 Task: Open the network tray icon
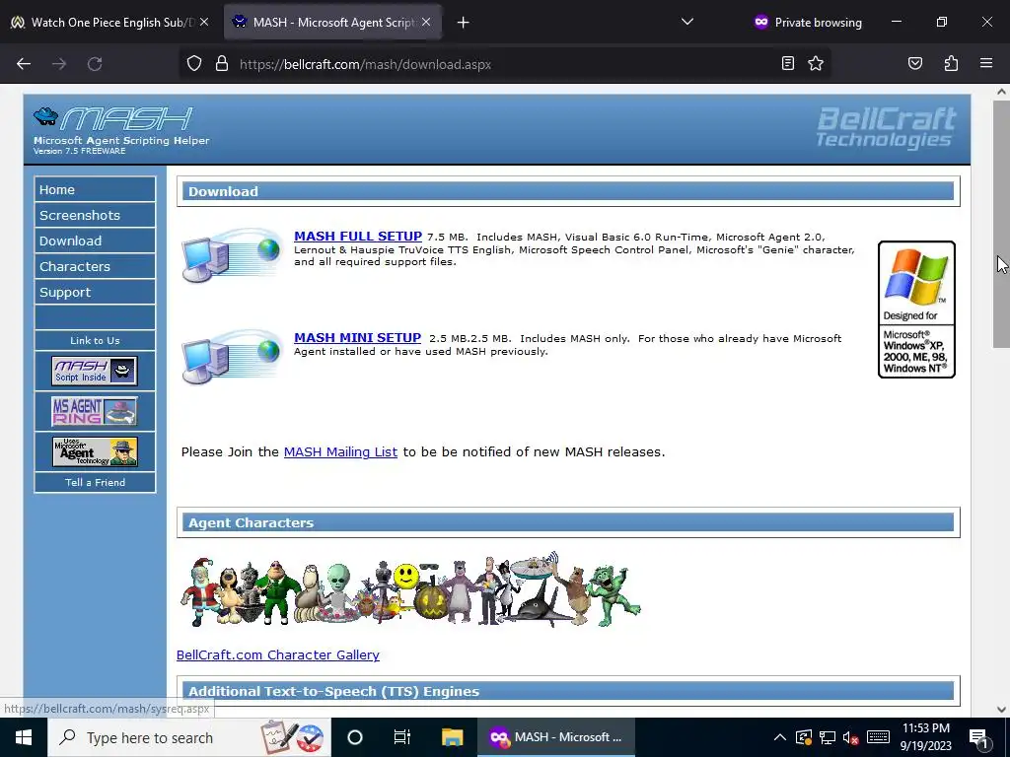[x=828, y=737]
